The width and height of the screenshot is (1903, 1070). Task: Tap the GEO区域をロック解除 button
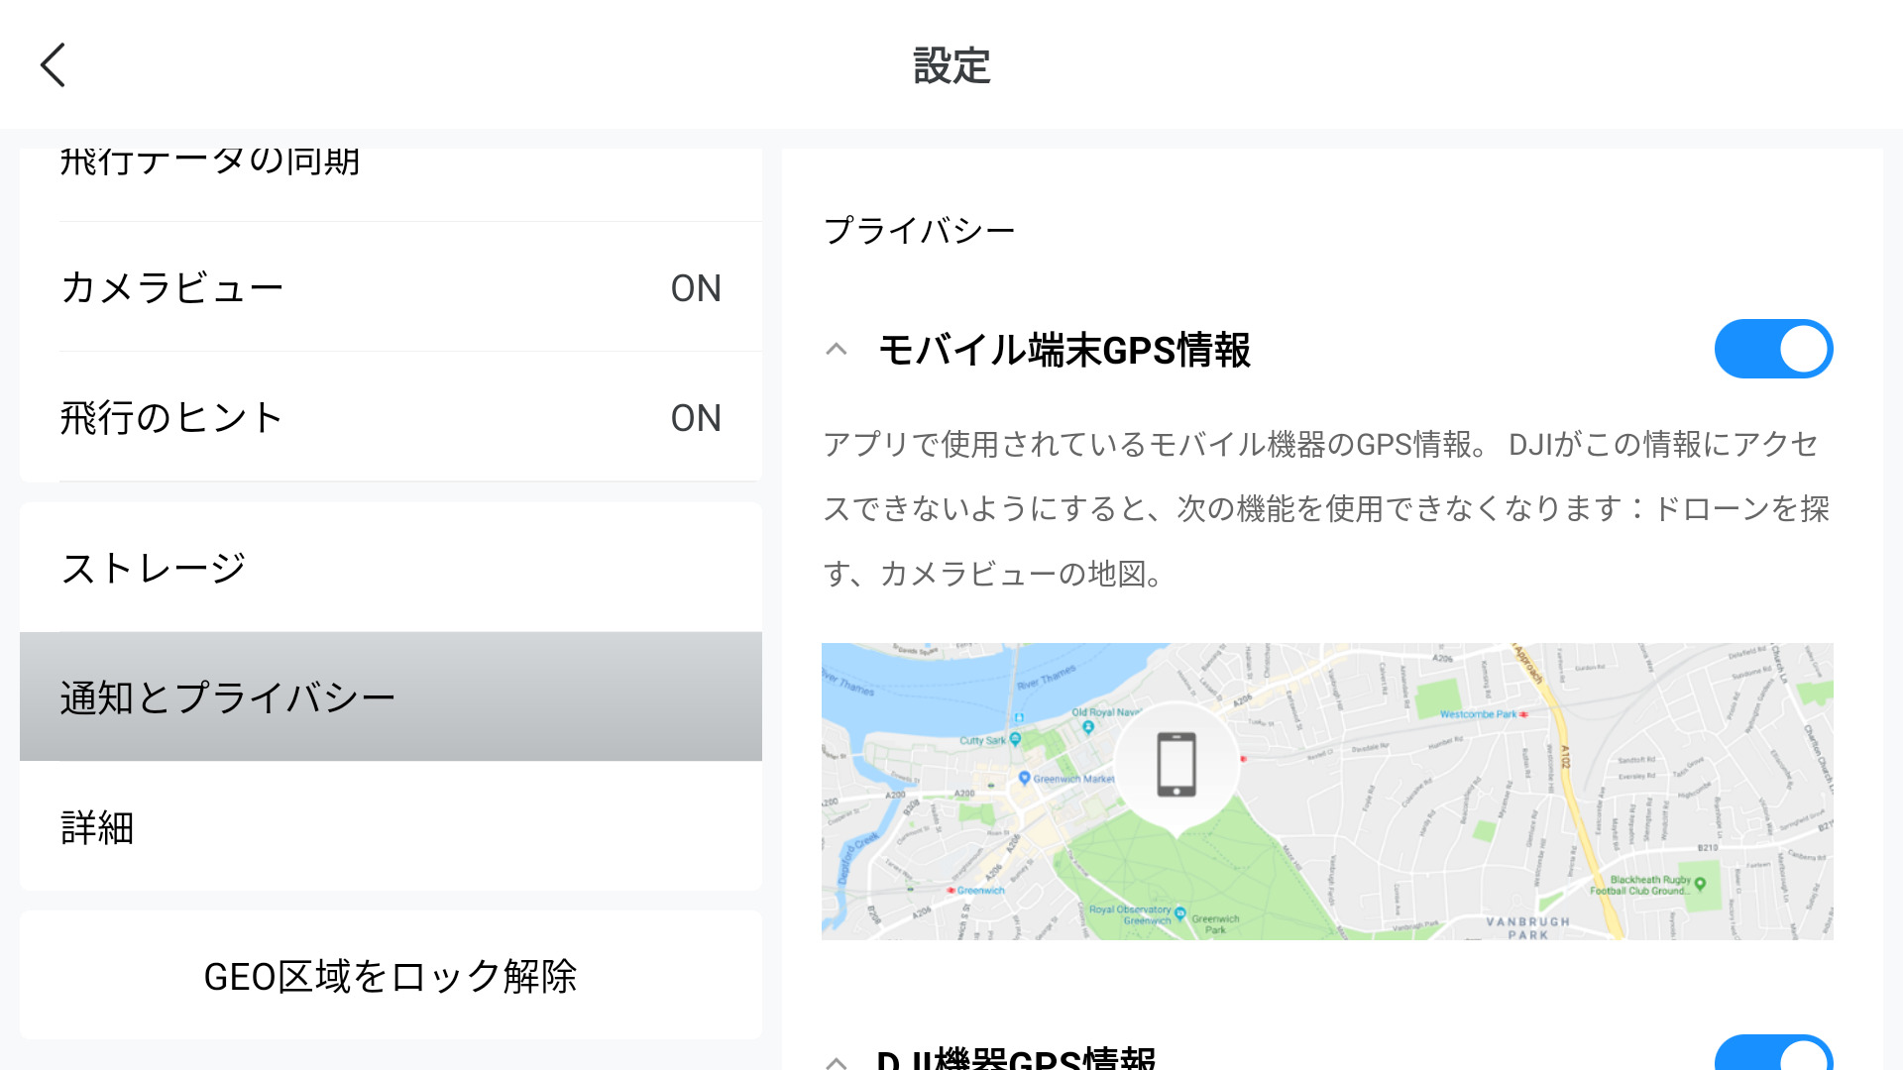pyautogui.click(x=391, y=975)
